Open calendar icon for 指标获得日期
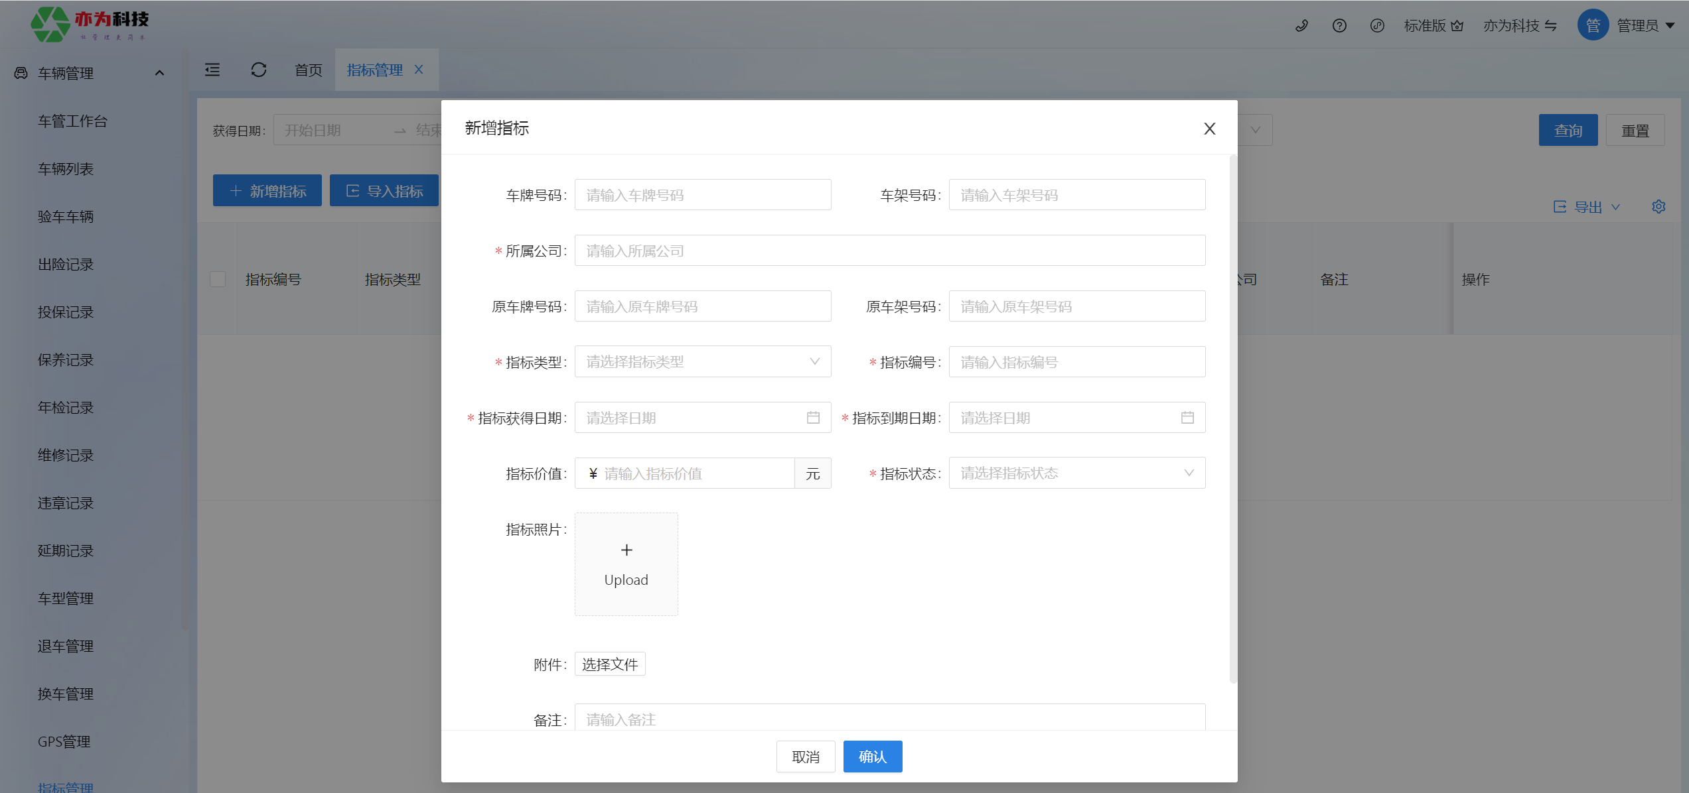The image size is (1689, 793). [813, 418]
